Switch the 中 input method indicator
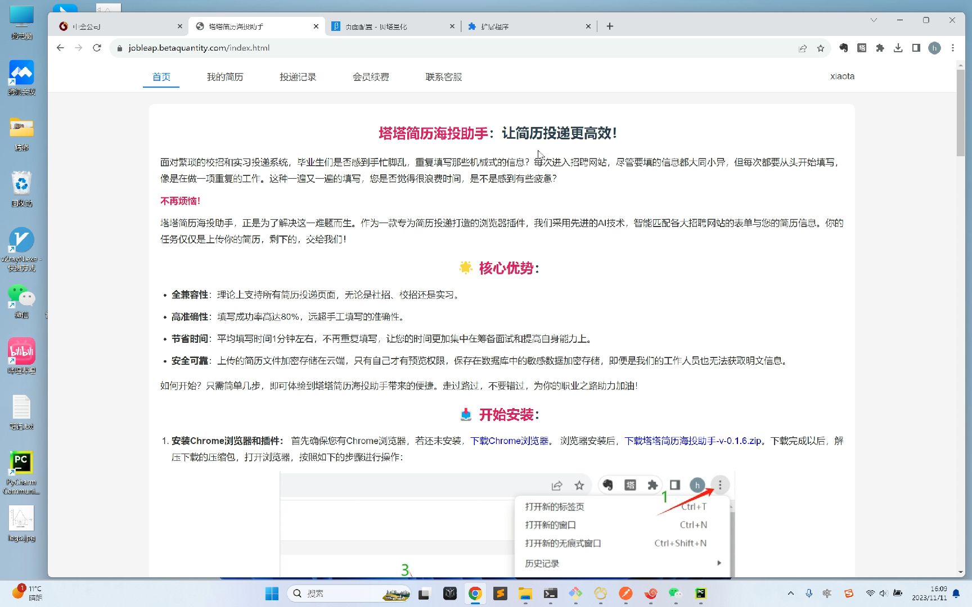Screen dimensions: 972x607 click(x=827, y=594)
